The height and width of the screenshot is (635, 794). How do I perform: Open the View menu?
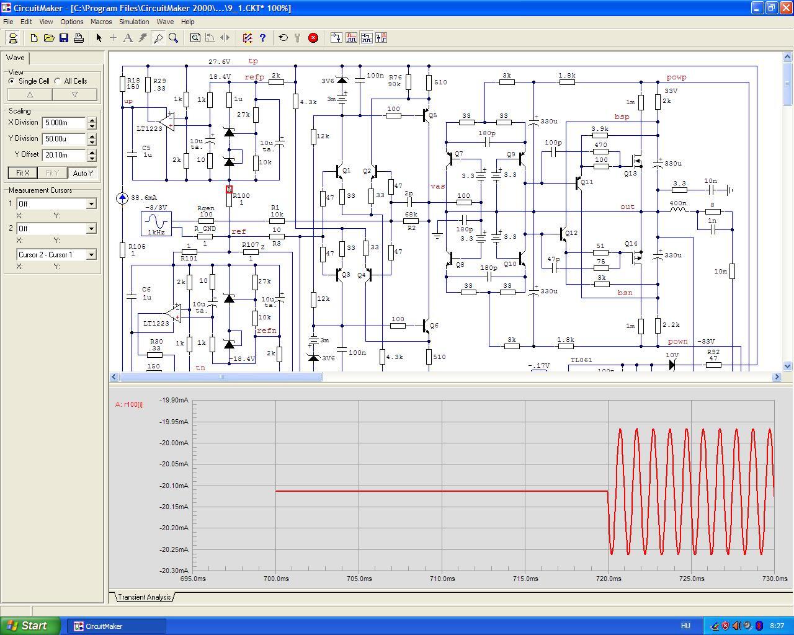46,22
